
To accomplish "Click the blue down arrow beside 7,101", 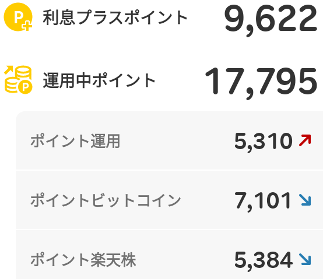I will click(x=305, y=200).
